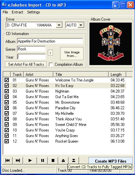Screen dimensions: 135x175
Task: Select the title Paradise City
Action: point(65,108)
